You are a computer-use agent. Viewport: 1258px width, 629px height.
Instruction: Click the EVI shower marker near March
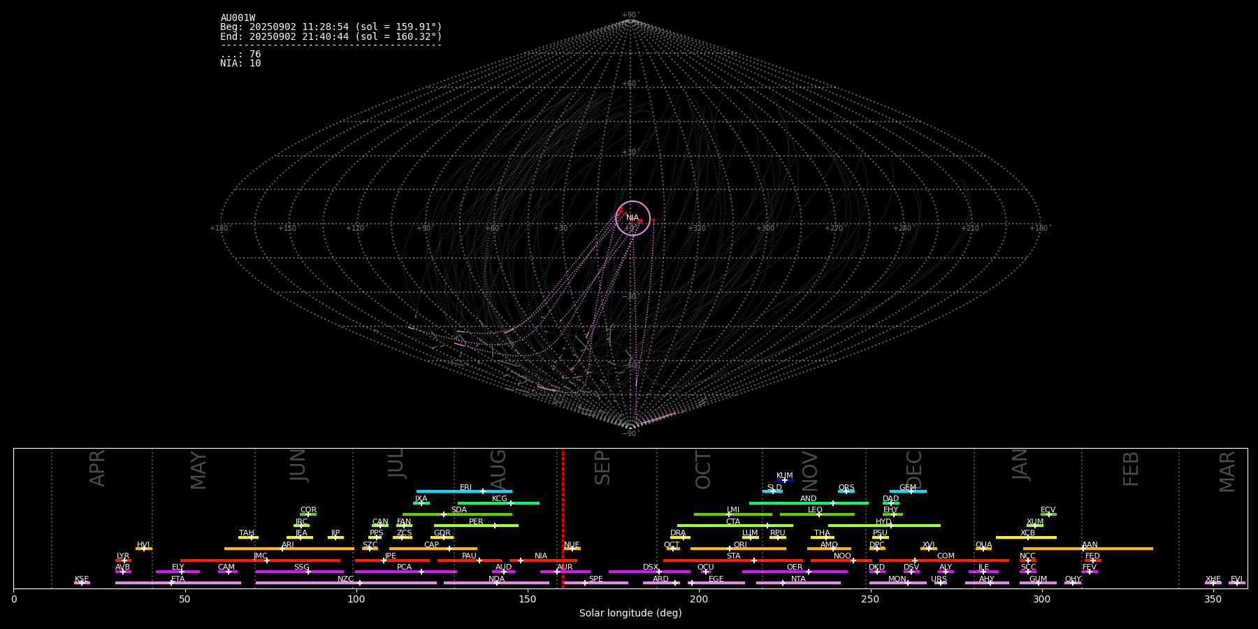pyautogui.click(x=1236, y=583)
